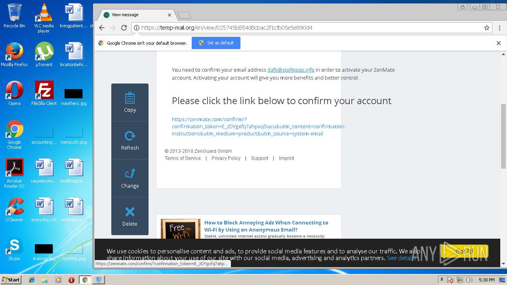The height and width of the screenshot is (285, 507).
Task: Delete the temporary email address
Action: (130, 217)
